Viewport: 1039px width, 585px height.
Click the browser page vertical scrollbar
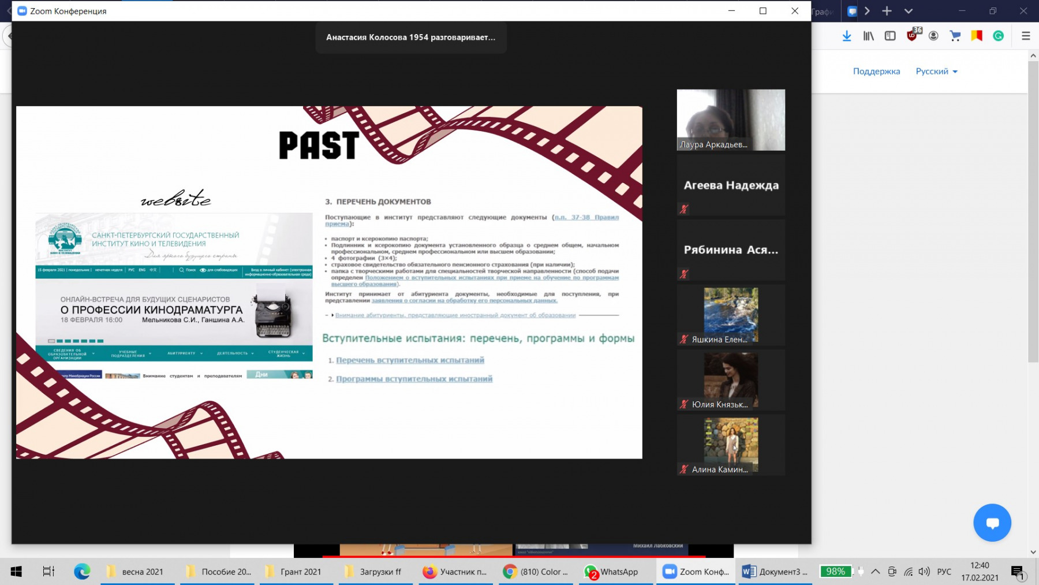coord(1033,231)
